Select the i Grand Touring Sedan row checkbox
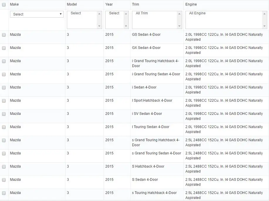The height and width of the screenshot is (201, 269). click(x=4, y=74)
